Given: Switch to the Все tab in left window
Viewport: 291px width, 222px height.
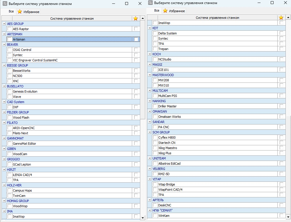Looking at the screenshot, I should point(11,12).
